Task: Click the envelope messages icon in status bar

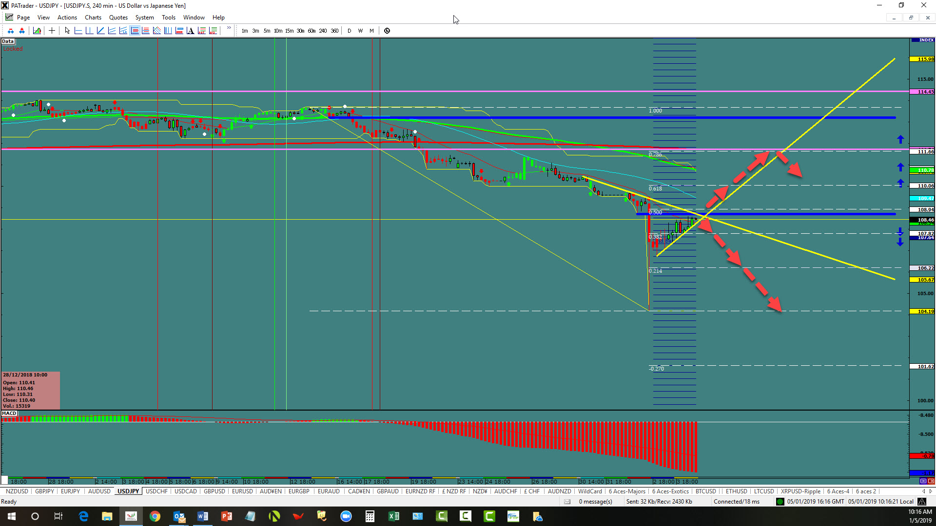Action: pyautogui.click(x=567, y=502)
